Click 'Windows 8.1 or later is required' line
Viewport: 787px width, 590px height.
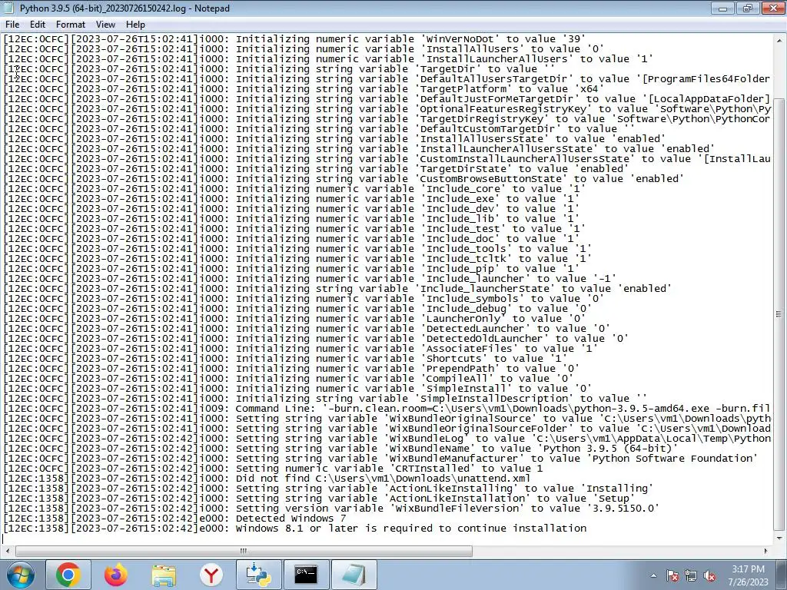coord(294,529)
